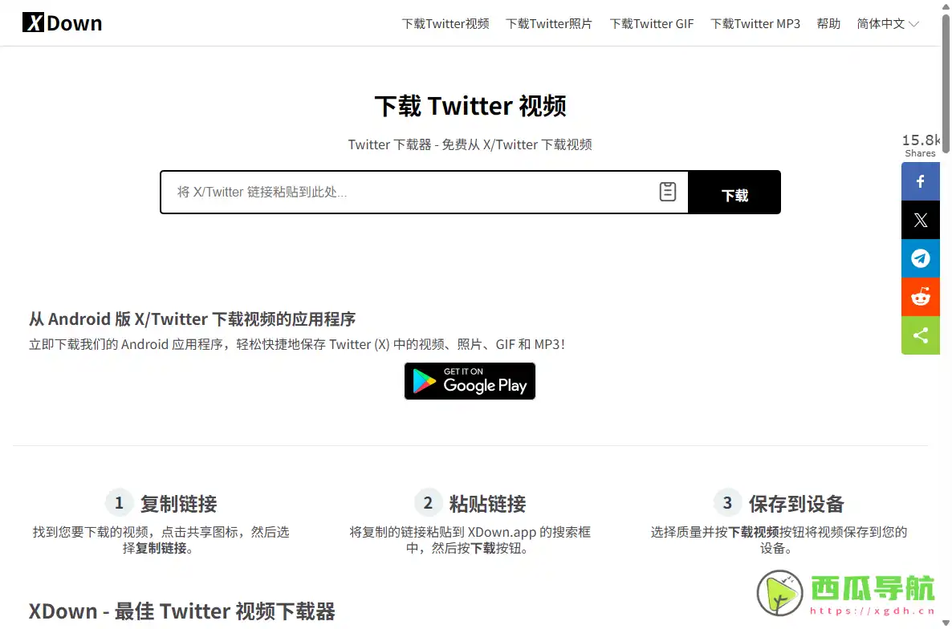Click the 保存到设备 step heading
Image resolution: width=952 pixels, height=629 pixels.
tap(796, 504)
